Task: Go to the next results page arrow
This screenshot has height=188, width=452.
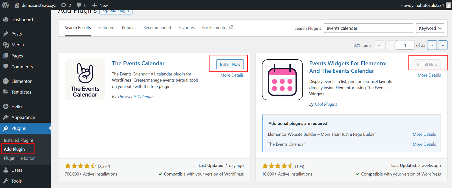Action: [432, 45]
